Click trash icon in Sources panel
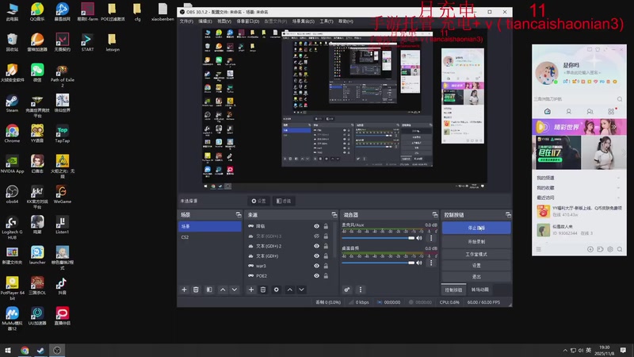Viewport: 634px width, 357px height. [x=263, y=290]
